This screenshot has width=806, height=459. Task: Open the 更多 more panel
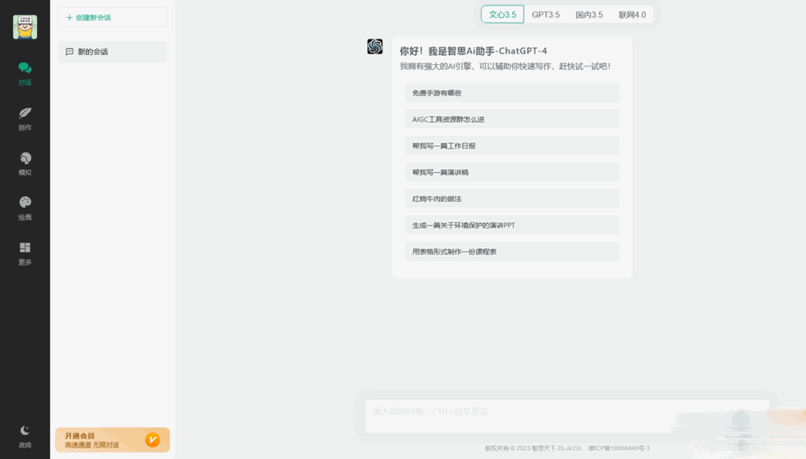tap(24, 253)
